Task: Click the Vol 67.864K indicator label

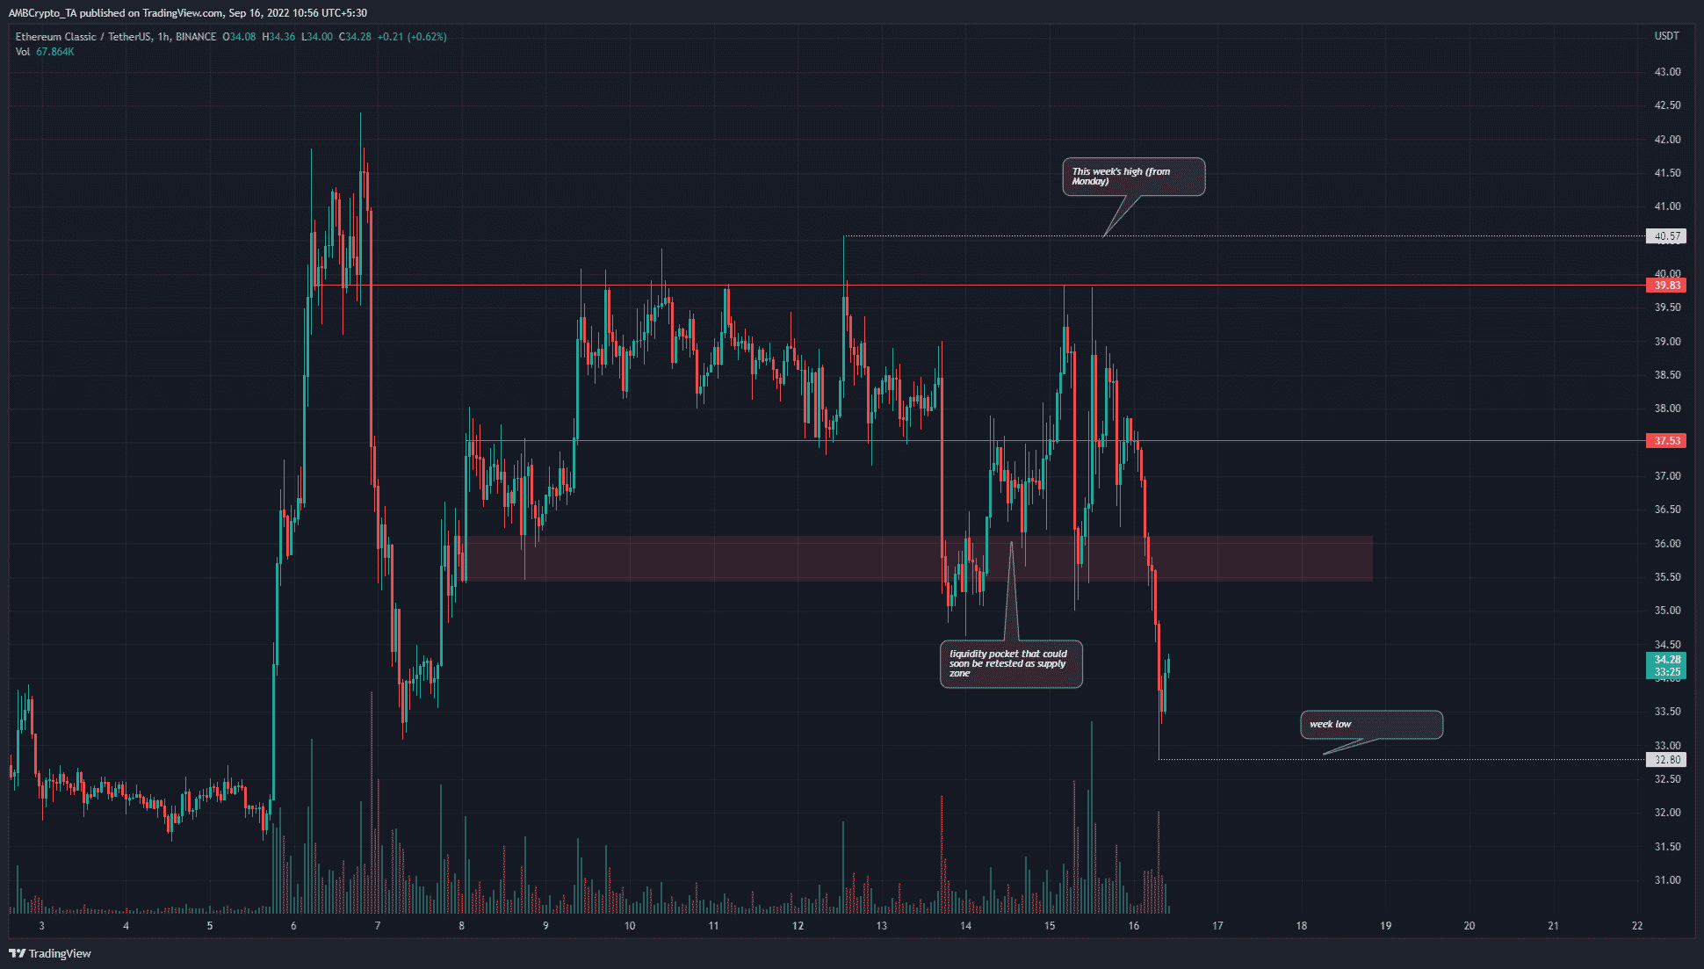Action: click(x=45, y=52)
